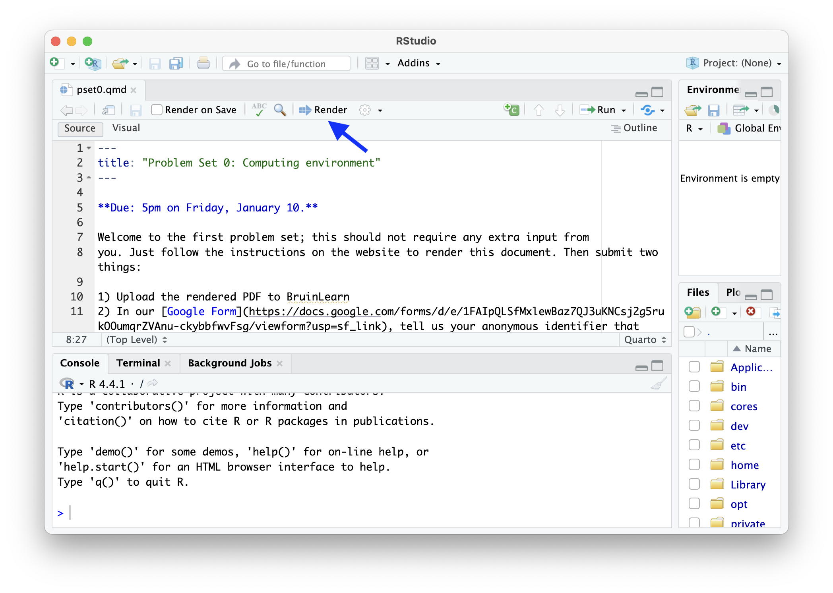Click the find/replace magnifying glass icon
This screenshot has height=593, width=833.
pos(280,110)
